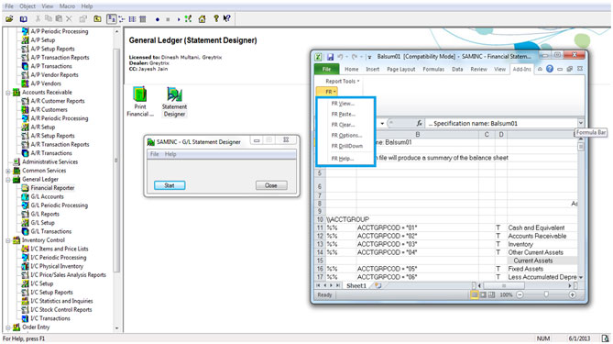This screenshot has width=613, height=344.
Task: Click the Excel minimize-ribbon caret icon
Action: pos(540,69)
